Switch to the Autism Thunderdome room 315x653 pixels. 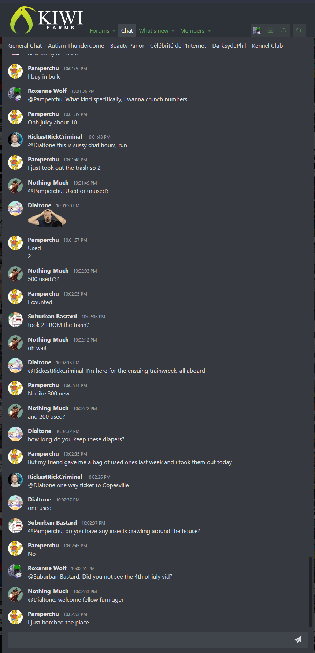click(x=76, y=46)
